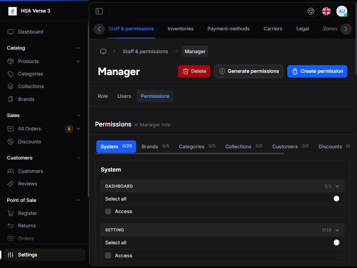
Task: Check the Dashboard Access checkbox
Action: (108, 211)
